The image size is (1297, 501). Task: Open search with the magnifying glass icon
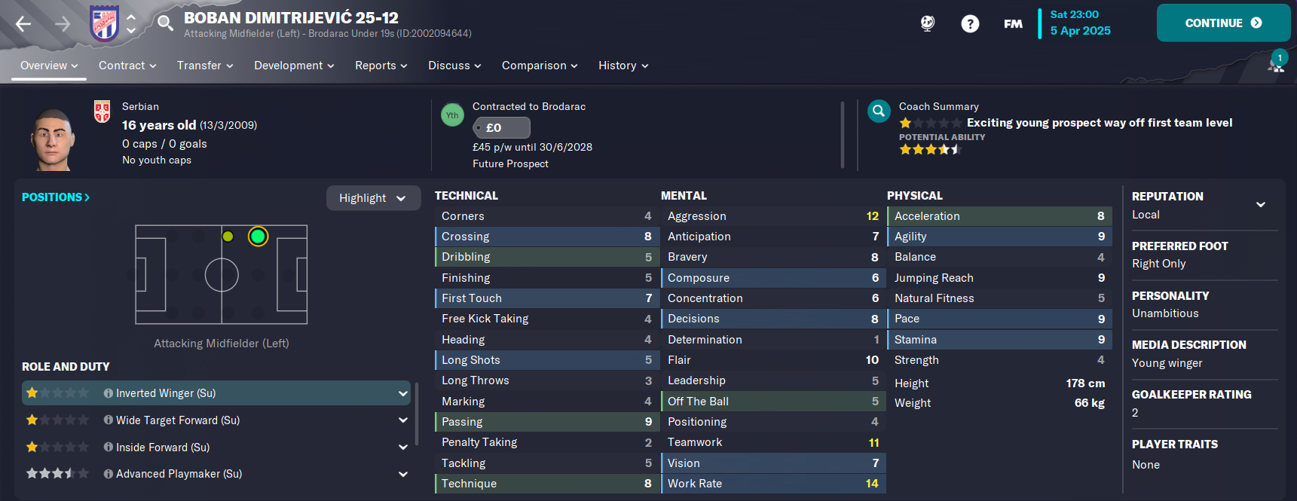point(165,23)
